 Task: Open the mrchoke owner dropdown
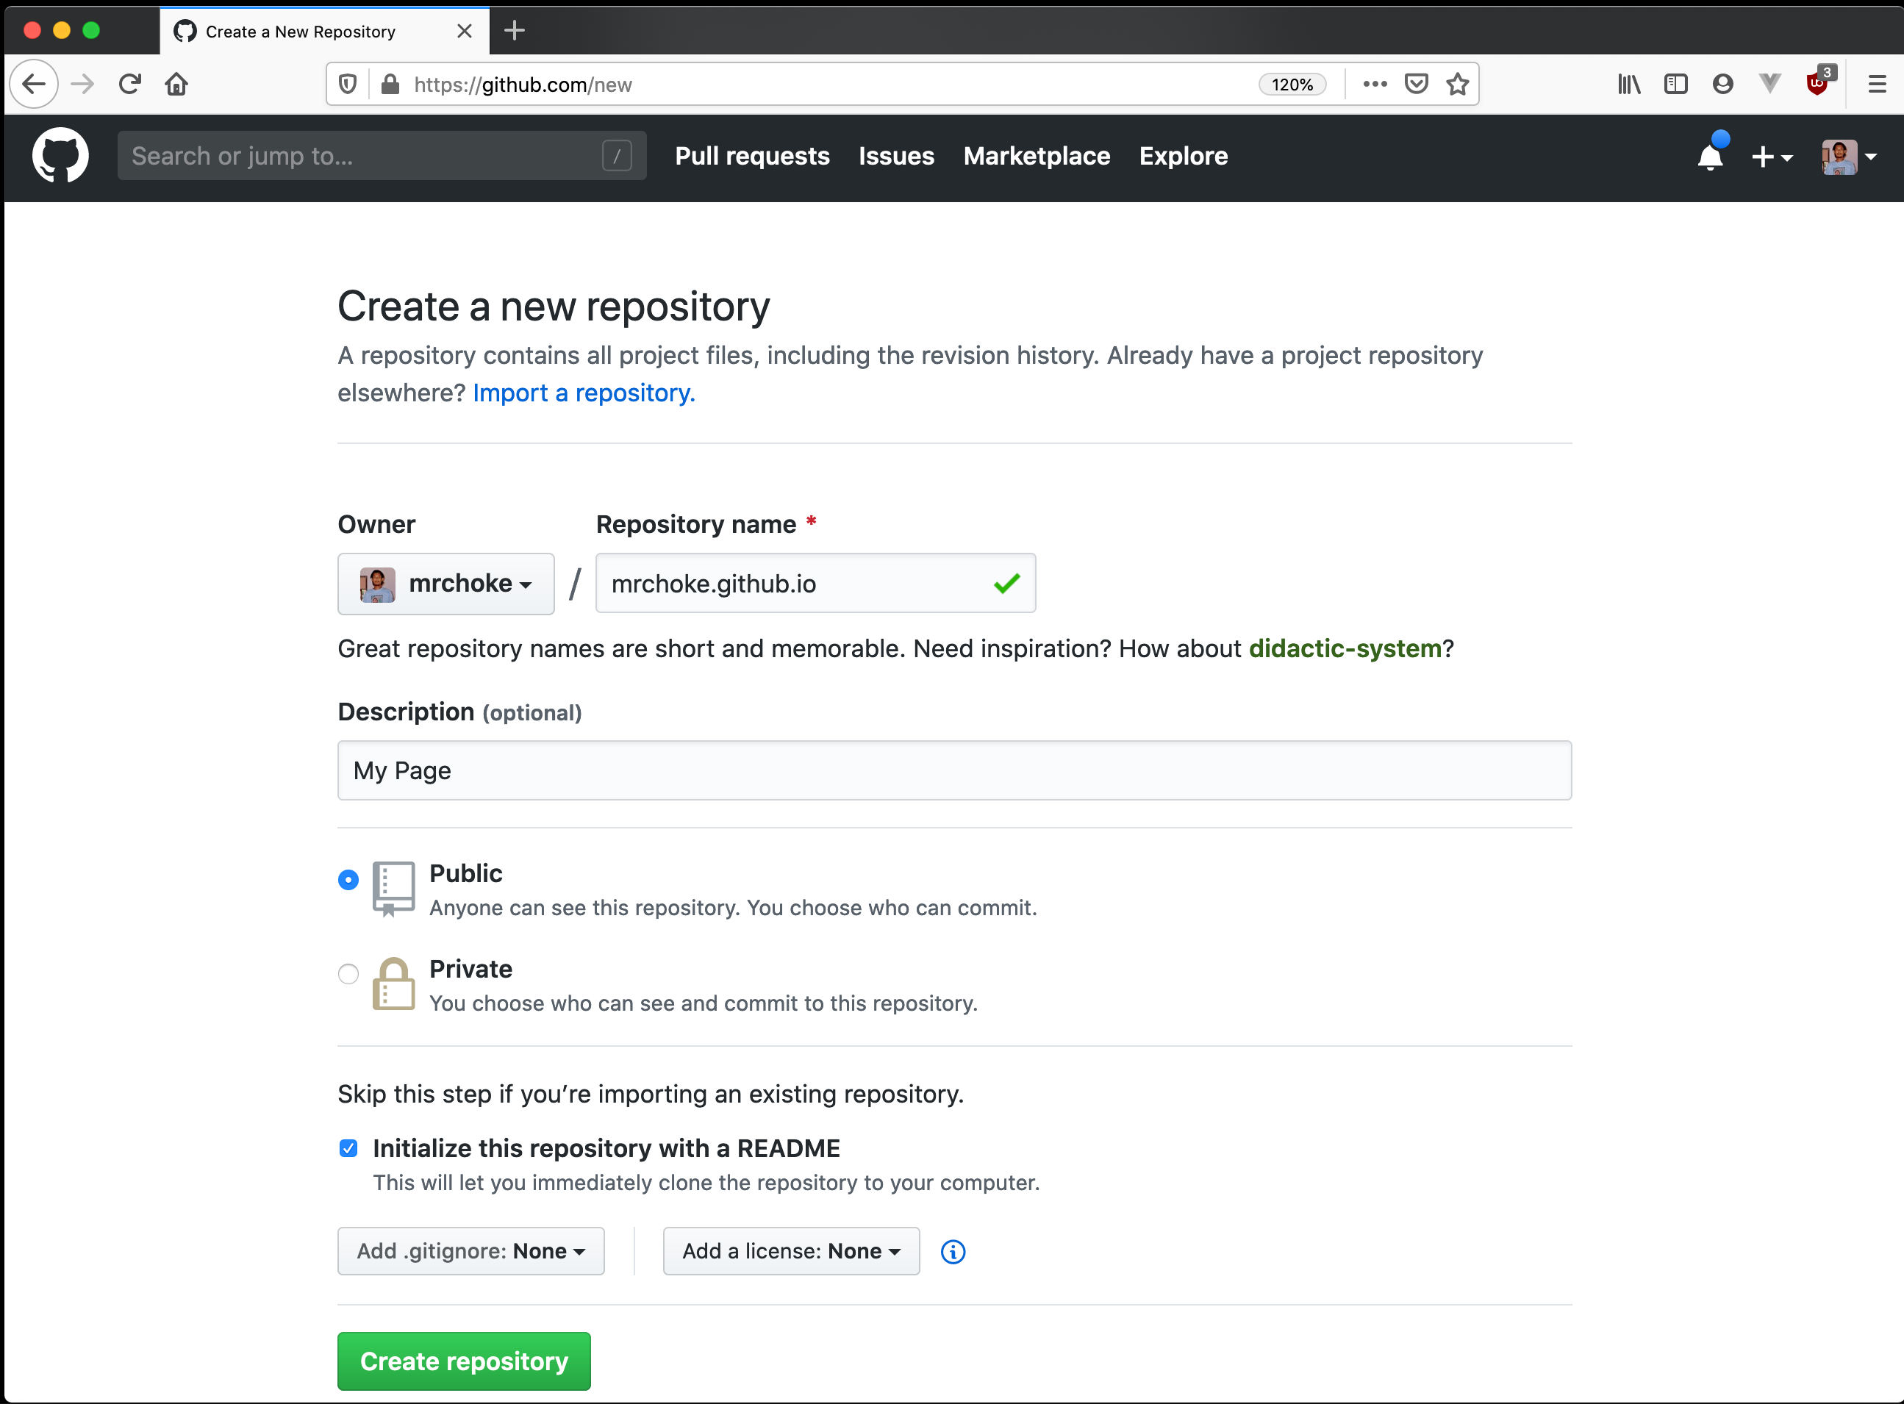click(445, 584)
